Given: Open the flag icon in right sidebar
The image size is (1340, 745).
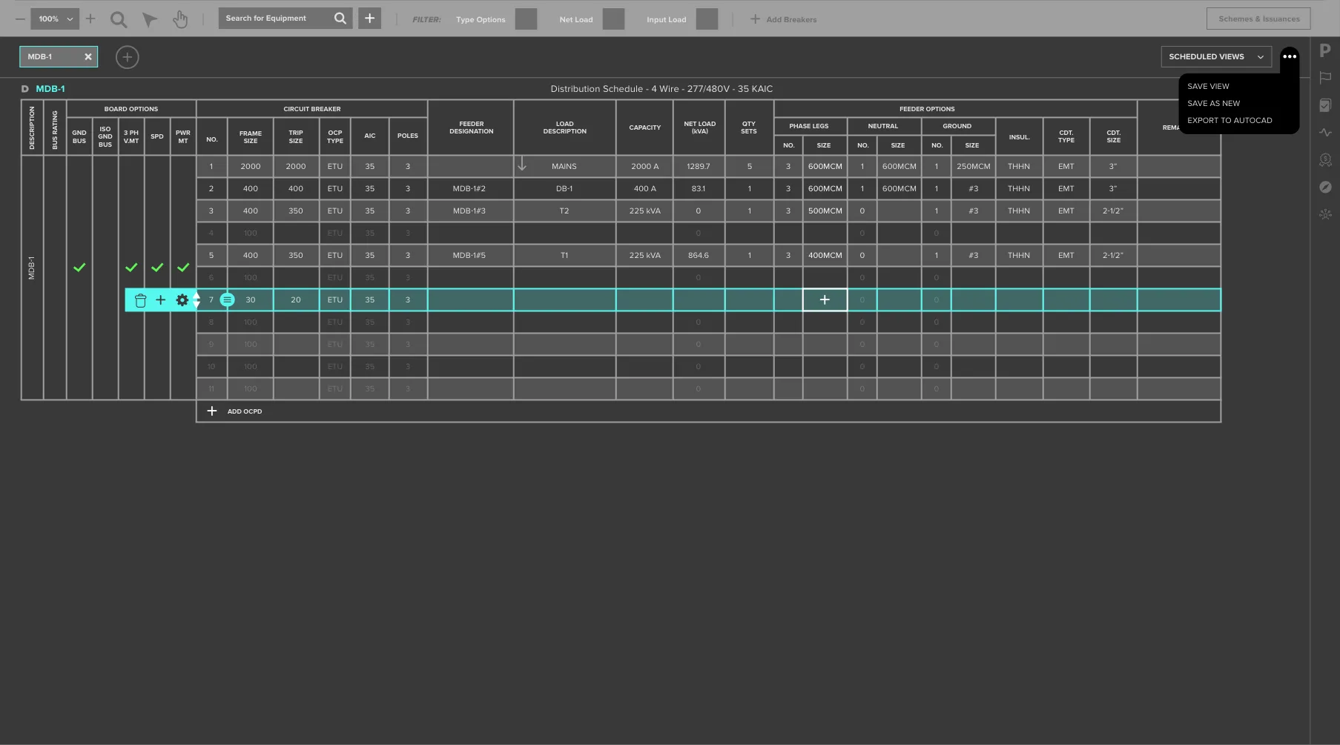Looking at the screenshot, I should coord(1325,78).
